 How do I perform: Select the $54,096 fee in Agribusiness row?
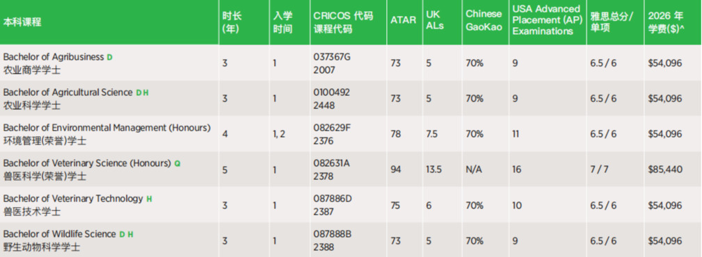[665, 63]
